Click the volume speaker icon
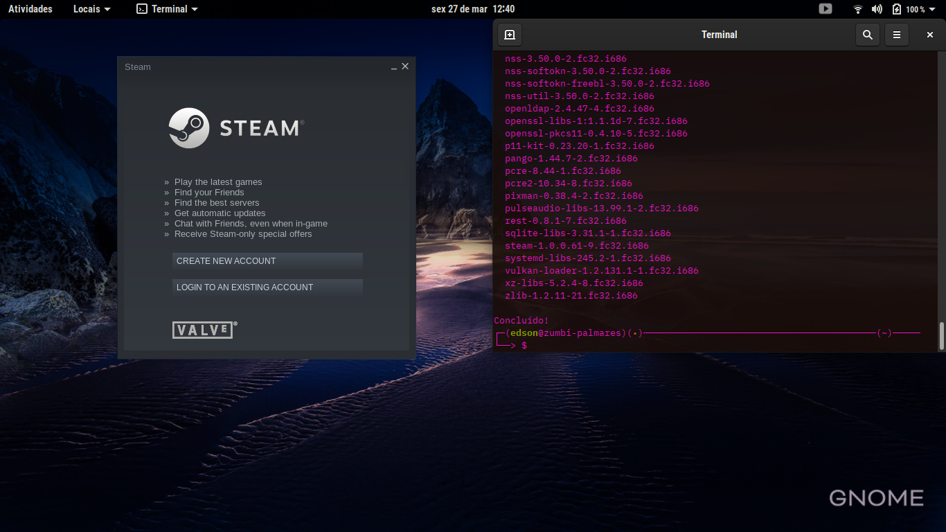The width and height of the screenshot is (946, 532). pos(877,9)
